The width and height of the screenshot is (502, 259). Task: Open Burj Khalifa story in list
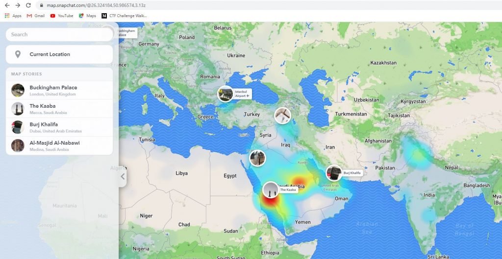coord(59,127)
